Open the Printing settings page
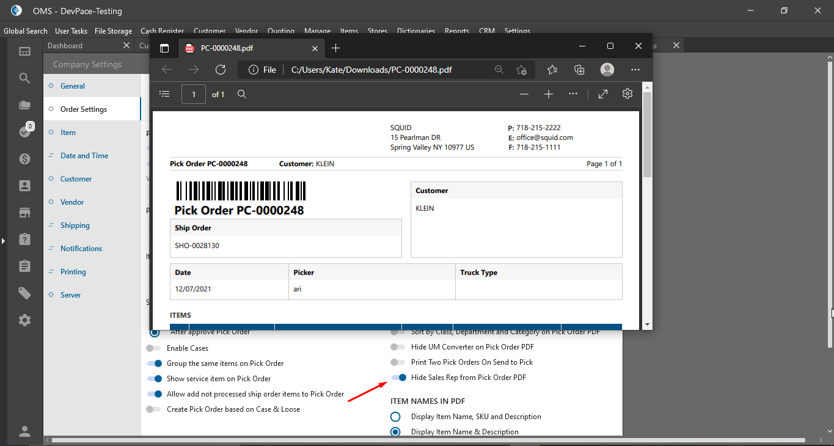 (x=73, y=272)
